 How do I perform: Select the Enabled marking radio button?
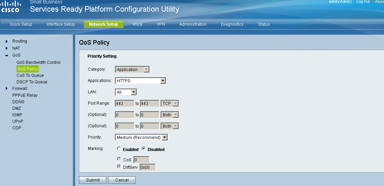(119, 149)
